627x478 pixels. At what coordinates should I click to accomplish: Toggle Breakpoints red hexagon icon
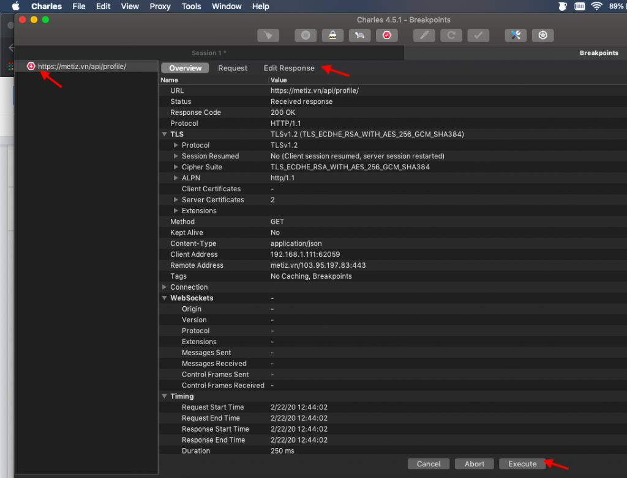click(x=387, y=35)
